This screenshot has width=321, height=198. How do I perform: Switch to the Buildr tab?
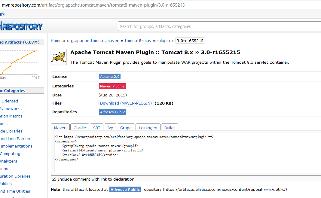coord(170,128)
